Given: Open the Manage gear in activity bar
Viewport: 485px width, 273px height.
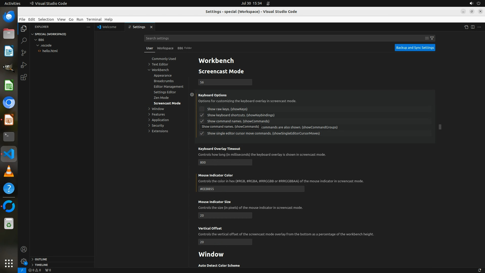Looking at the screenshot, I should click(x=24, y=261).
